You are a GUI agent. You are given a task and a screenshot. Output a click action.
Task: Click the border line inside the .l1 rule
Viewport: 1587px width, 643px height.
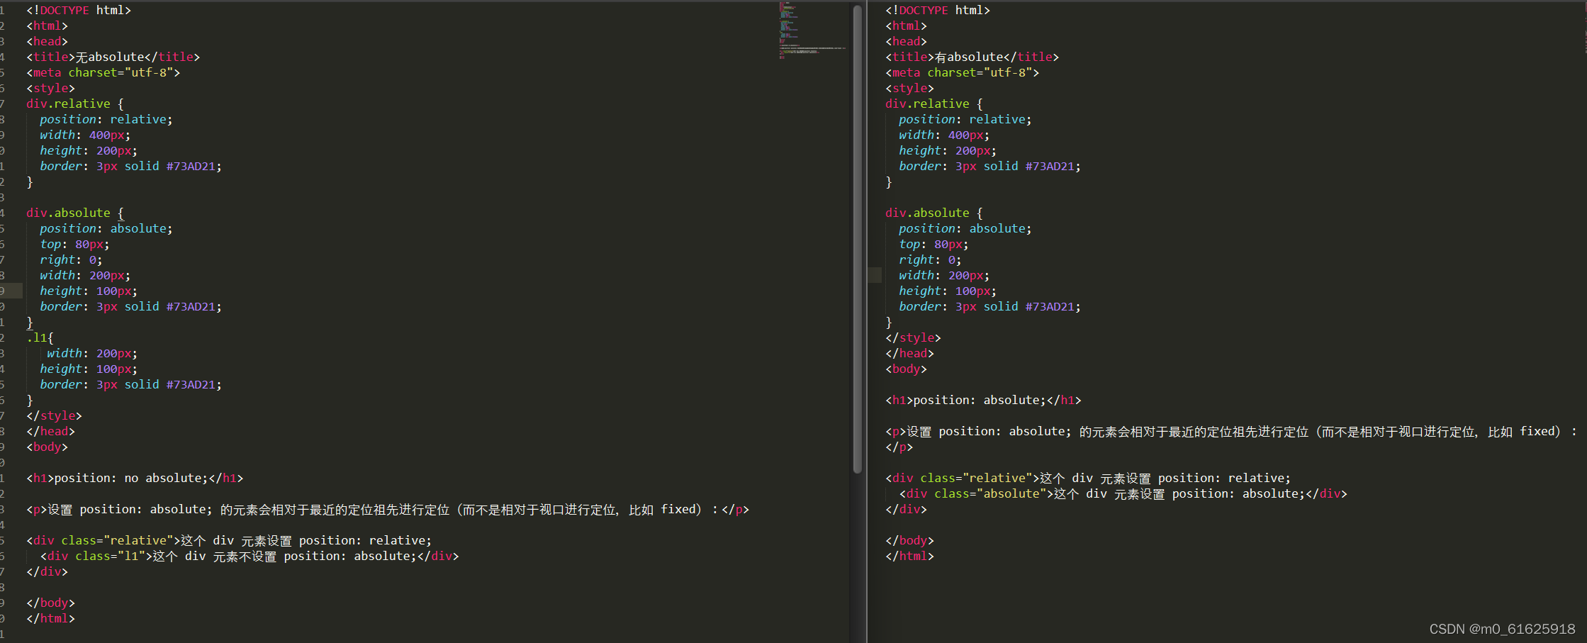[130, 384]
